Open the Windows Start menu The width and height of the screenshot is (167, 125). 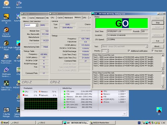pos(5,123)
